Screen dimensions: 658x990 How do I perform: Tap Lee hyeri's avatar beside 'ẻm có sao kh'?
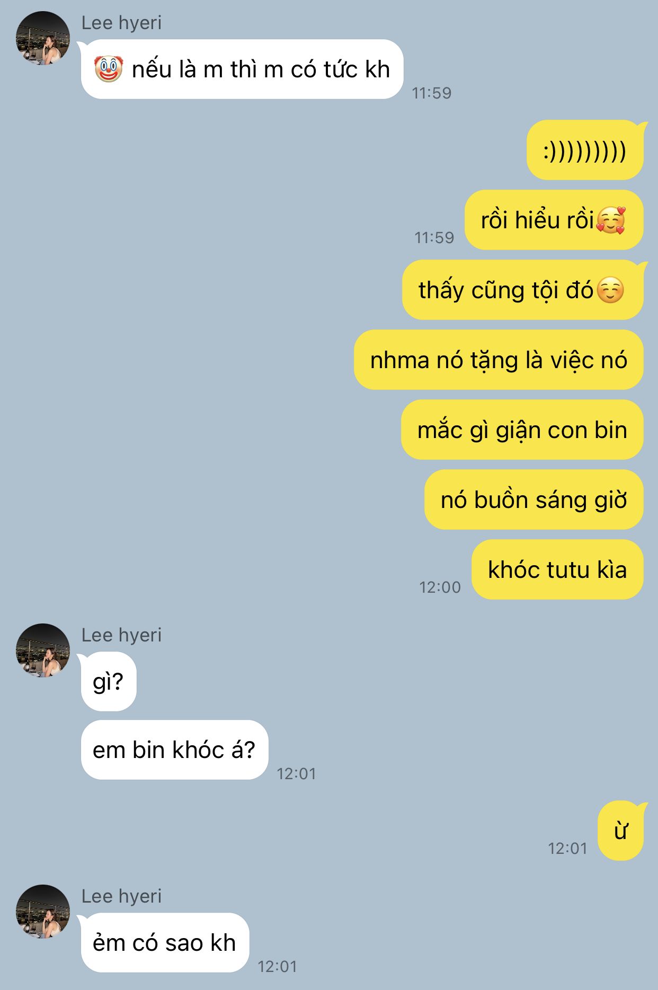coord(42,912)
